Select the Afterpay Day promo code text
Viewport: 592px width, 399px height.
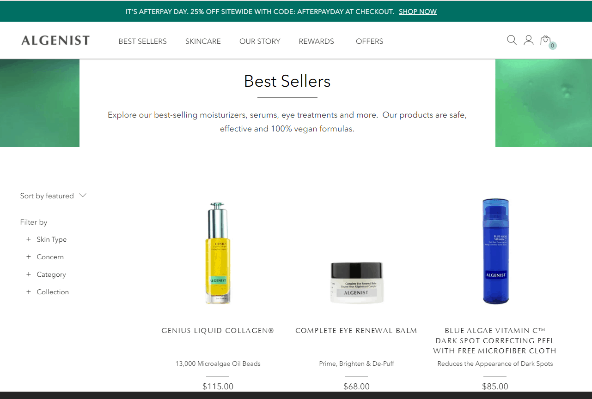click(x=260, y=12)
